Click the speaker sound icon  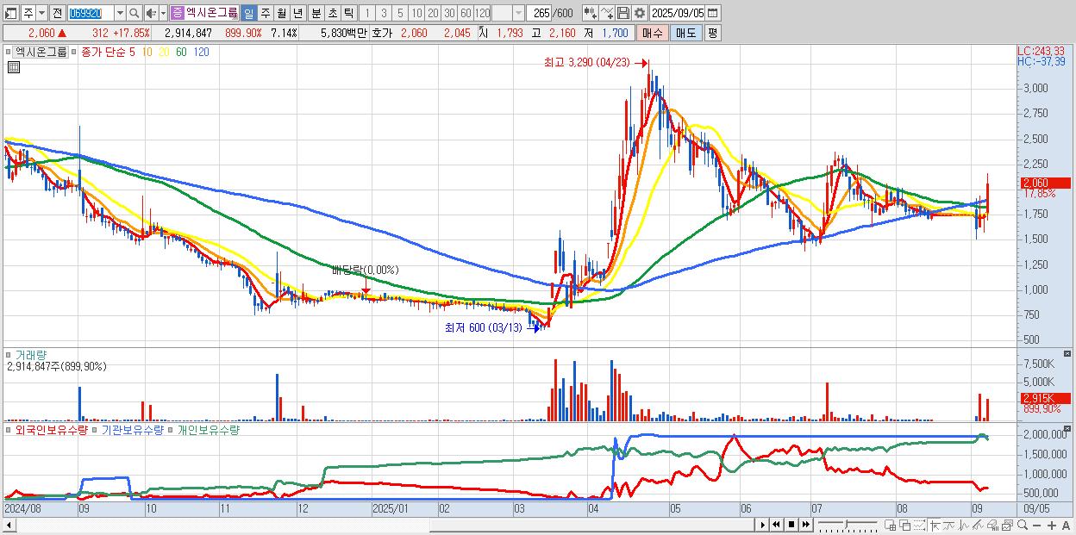click(151, 13)
